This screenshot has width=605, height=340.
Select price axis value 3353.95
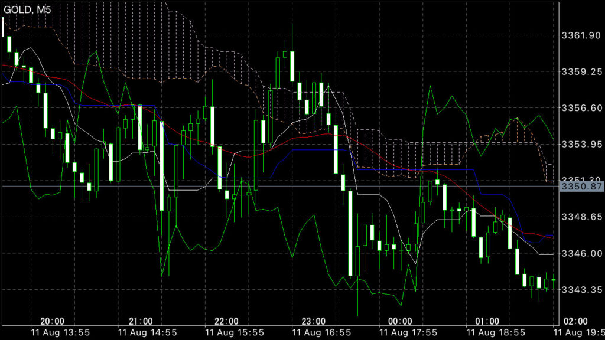click(581, 144)
